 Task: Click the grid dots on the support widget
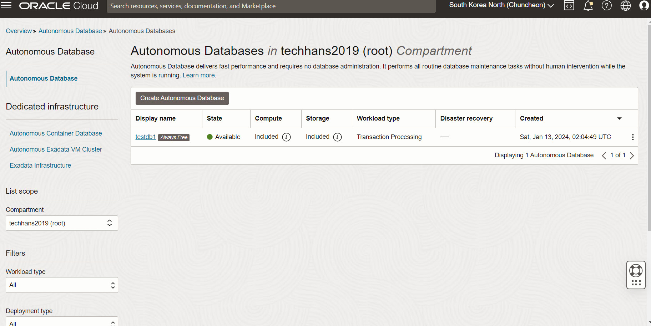[636, 283]
